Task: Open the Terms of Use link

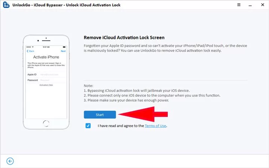Action: click(x=155, y=126)
